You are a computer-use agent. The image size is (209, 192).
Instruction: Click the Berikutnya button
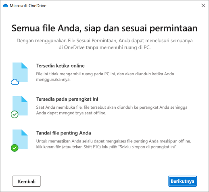182,181
